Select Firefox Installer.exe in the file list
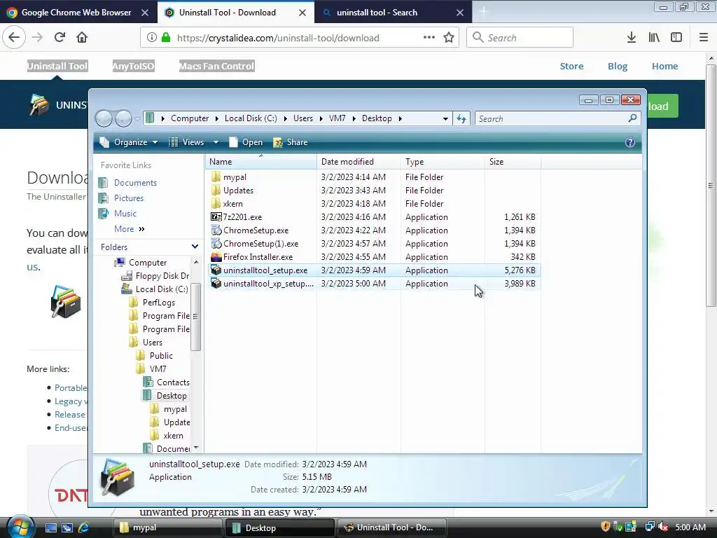The width and height of the screenshot is (717, 538). [x=258, y=256]
